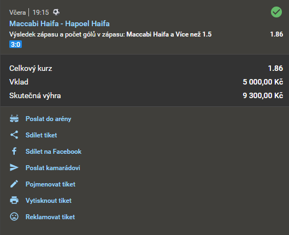Open the Maccabi Haifa - Hapoel Haifa match
Image resolution: width=289 pixels, height=235 pixels.
[x=60, y=23]
